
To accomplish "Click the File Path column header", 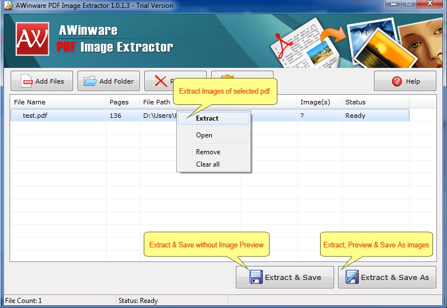I will (x=157, y=102).
